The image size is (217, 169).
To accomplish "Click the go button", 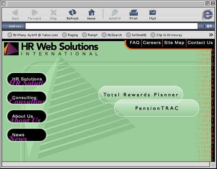I will (208, 26).
